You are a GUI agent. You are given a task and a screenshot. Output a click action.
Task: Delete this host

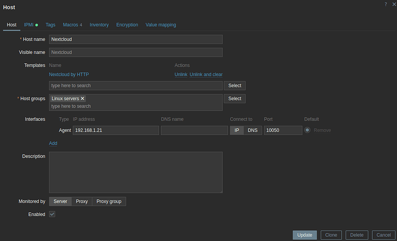(x=357, y=235)
